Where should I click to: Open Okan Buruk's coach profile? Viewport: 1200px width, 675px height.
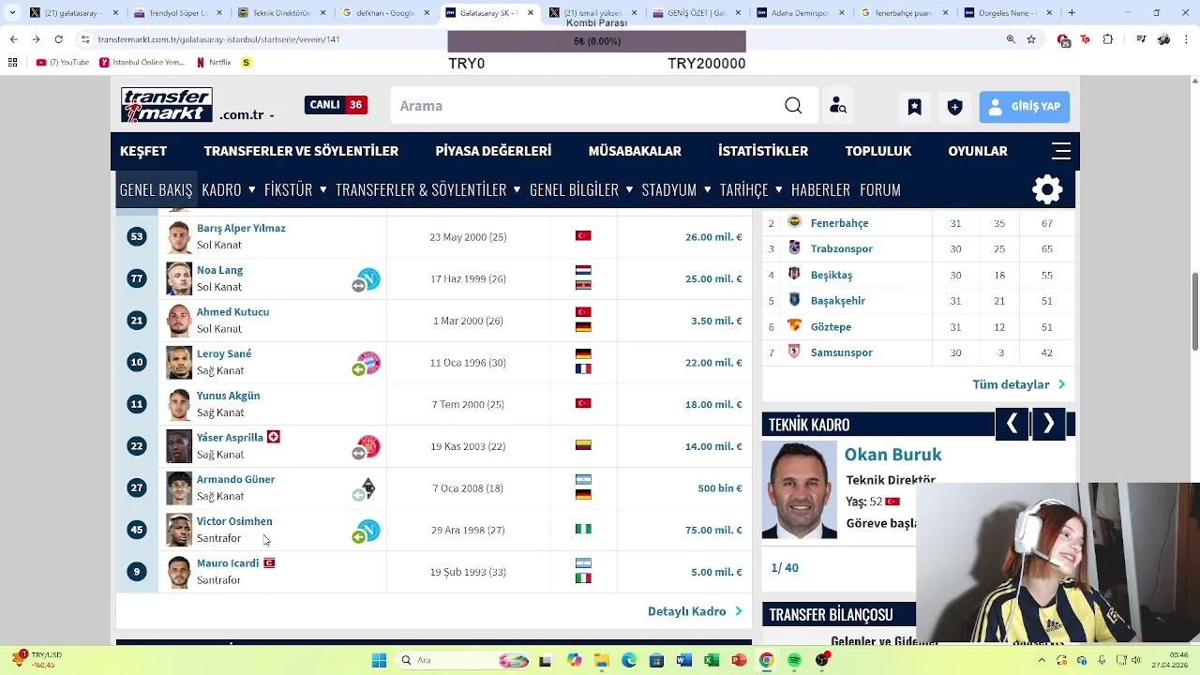[x=892, y=455]
